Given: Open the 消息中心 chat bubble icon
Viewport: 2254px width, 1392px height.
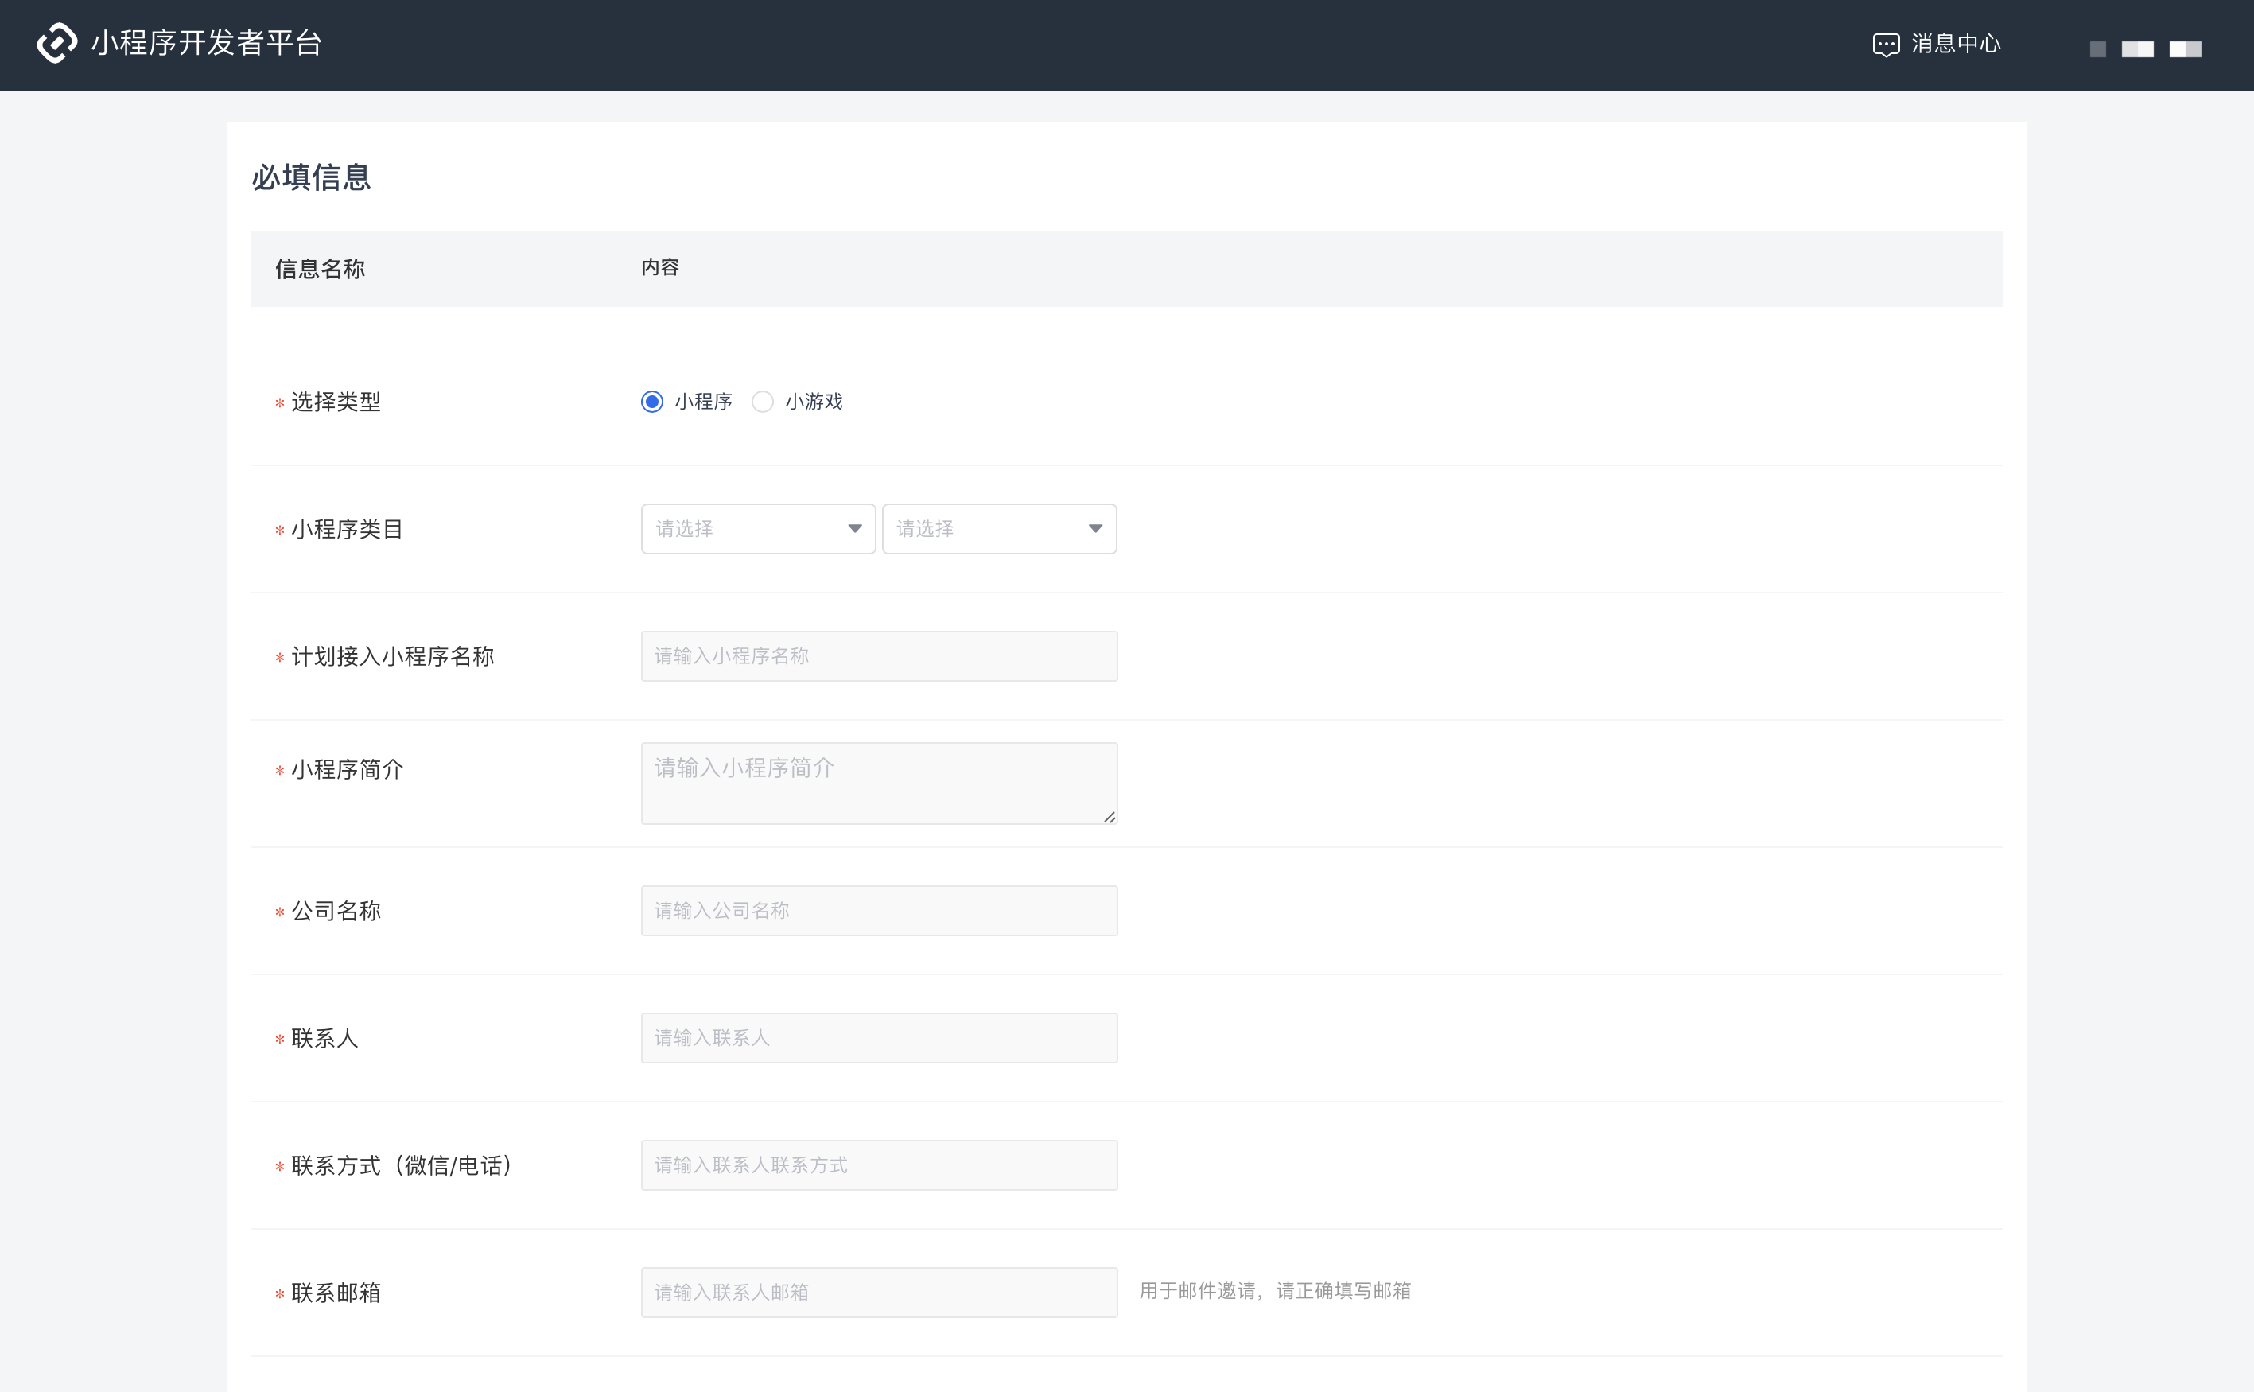Looking at the screenshot, I should [x=1886, y=45].
